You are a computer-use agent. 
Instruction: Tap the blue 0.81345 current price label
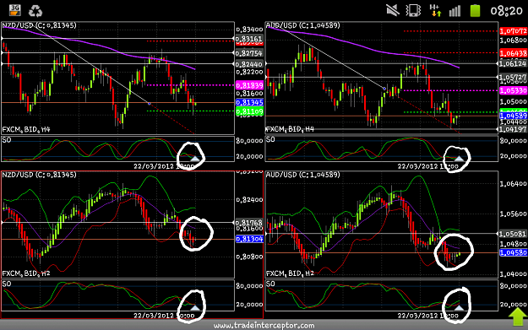point(249,102)
